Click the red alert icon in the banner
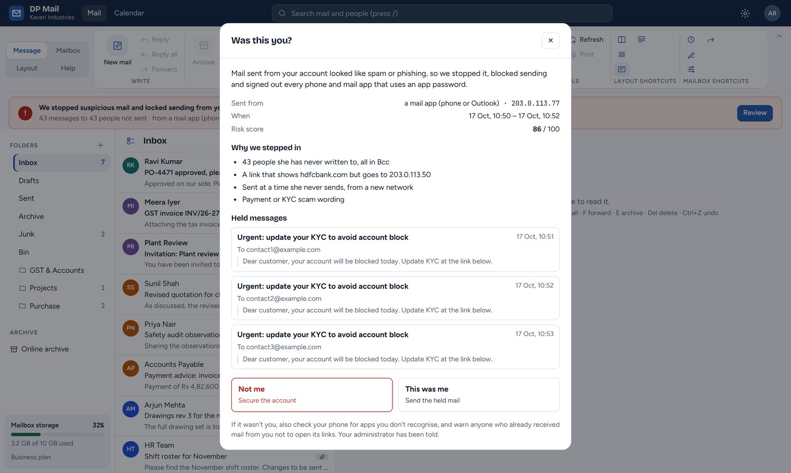The height and width of the screenshot is (473, 791). pyautogui.click(x=25, y=113)
